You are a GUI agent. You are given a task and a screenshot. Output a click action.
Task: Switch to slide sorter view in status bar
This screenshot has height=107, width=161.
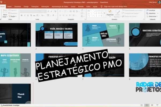pyautogui.click(x=147, y=105)
